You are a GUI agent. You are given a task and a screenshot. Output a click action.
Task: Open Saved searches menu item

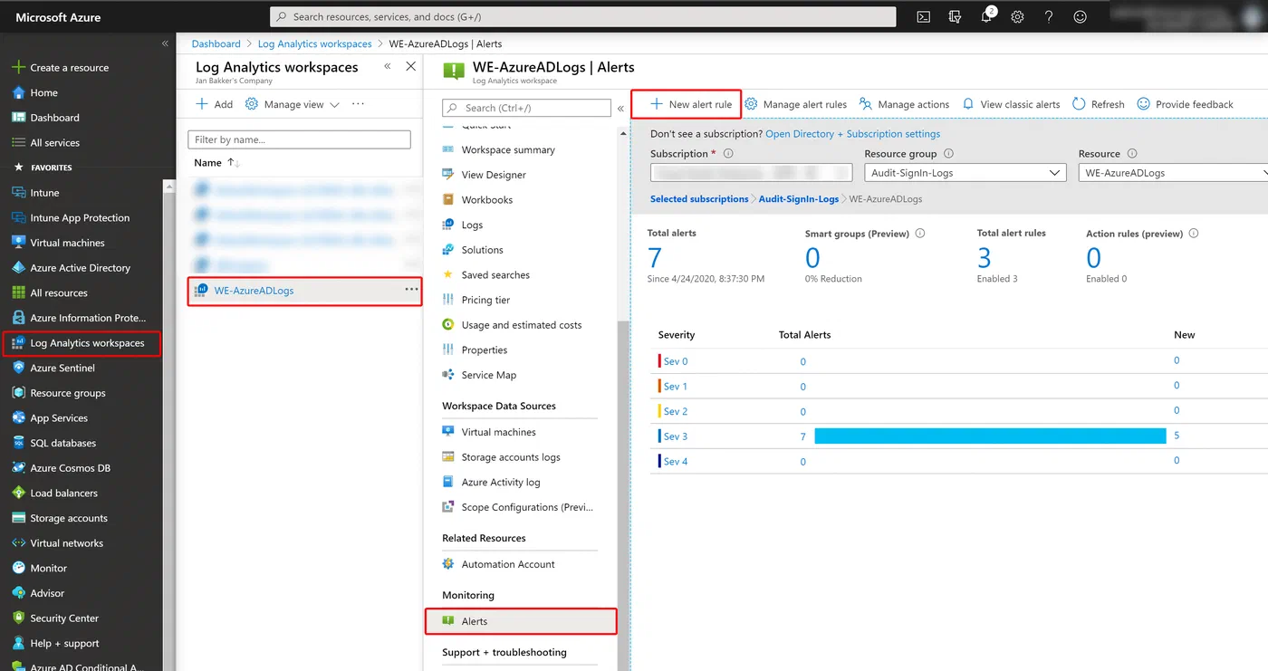click(x=495, y=275)
